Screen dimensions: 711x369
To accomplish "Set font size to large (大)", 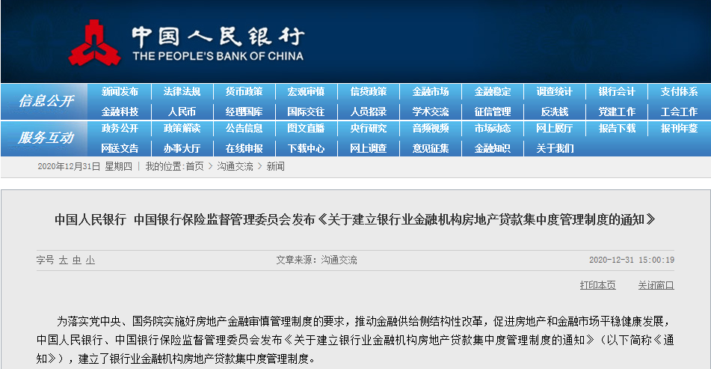I will pyautogui.click(x=63, y=260).
